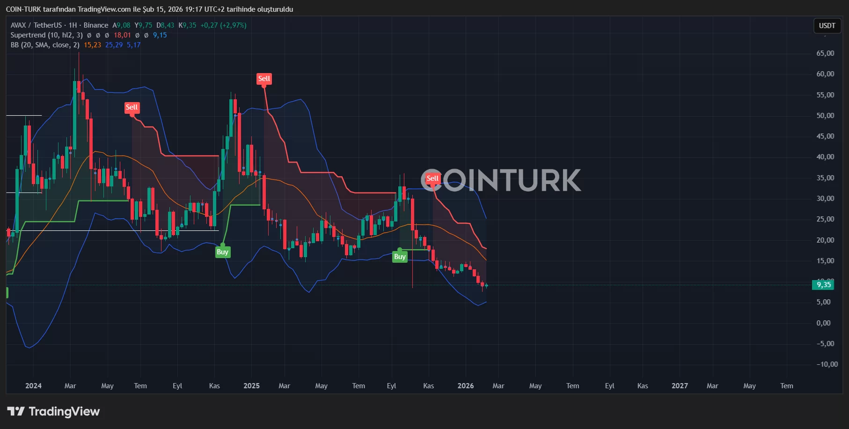Click the Buy marker near Eyl 2025

(x=399, y=257)
